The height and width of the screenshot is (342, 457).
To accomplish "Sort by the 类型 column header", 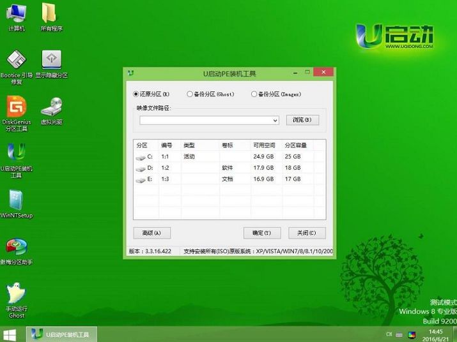I will [200, 145].
